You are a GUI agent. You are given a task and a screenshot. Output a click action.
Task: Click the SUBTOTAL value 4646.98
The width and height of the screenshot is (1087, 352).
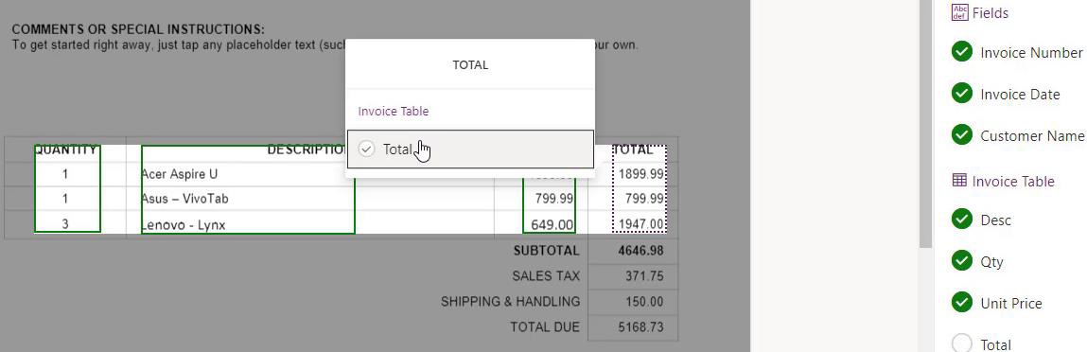(x=640, y=250)
